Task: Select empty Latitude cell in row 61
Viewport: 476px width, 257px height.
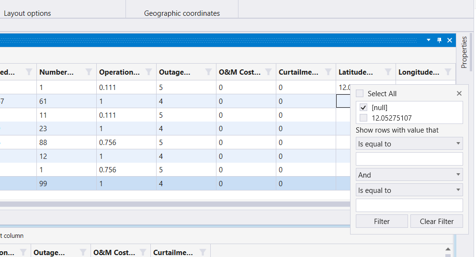Action: click(343, 101)
